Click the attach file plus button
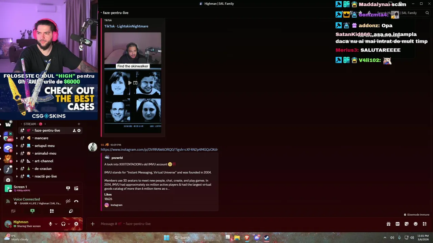The image size is (433, 243). [92, 224]
